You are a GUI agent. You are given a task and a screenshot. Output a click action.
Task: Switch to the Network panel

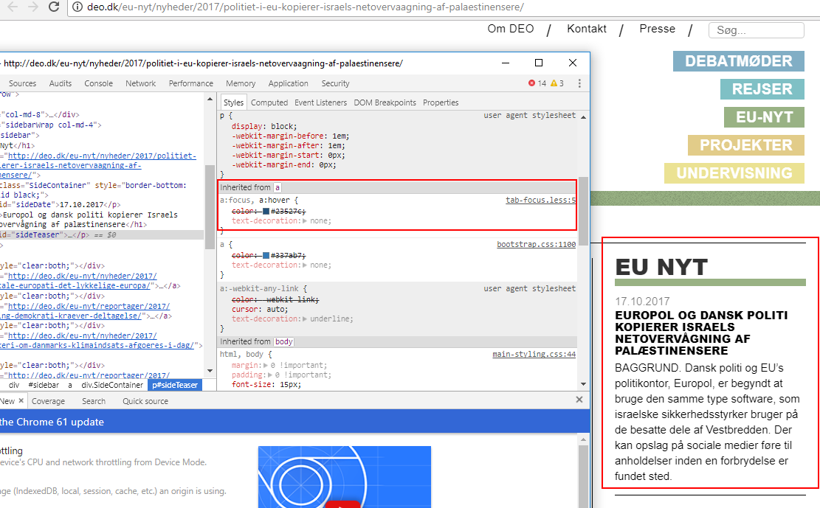(141, 83)
